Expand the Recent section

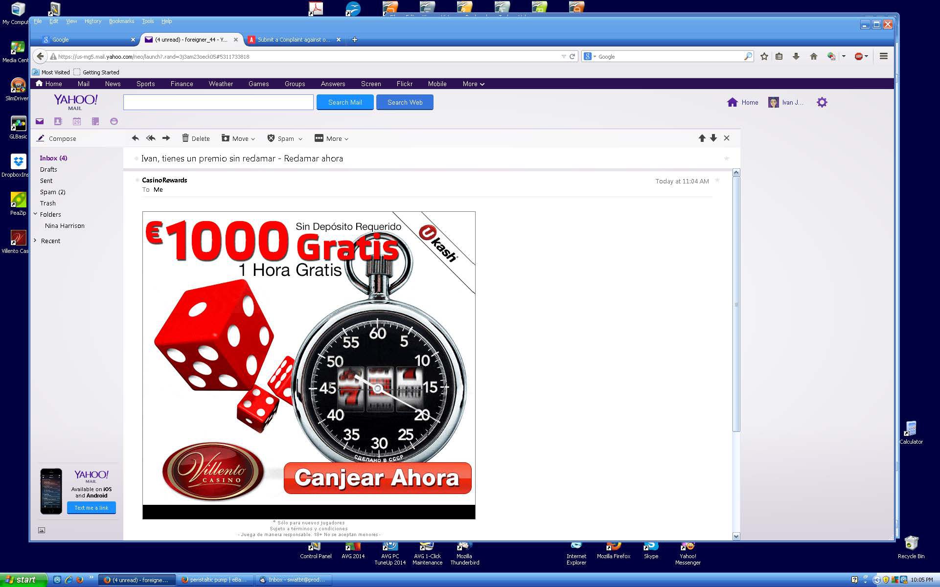coord(35,240)
